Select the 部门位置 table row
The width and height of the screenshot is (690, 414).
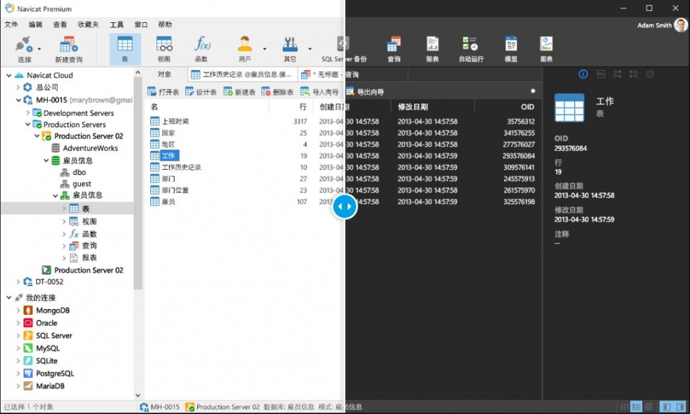(342, 191)
